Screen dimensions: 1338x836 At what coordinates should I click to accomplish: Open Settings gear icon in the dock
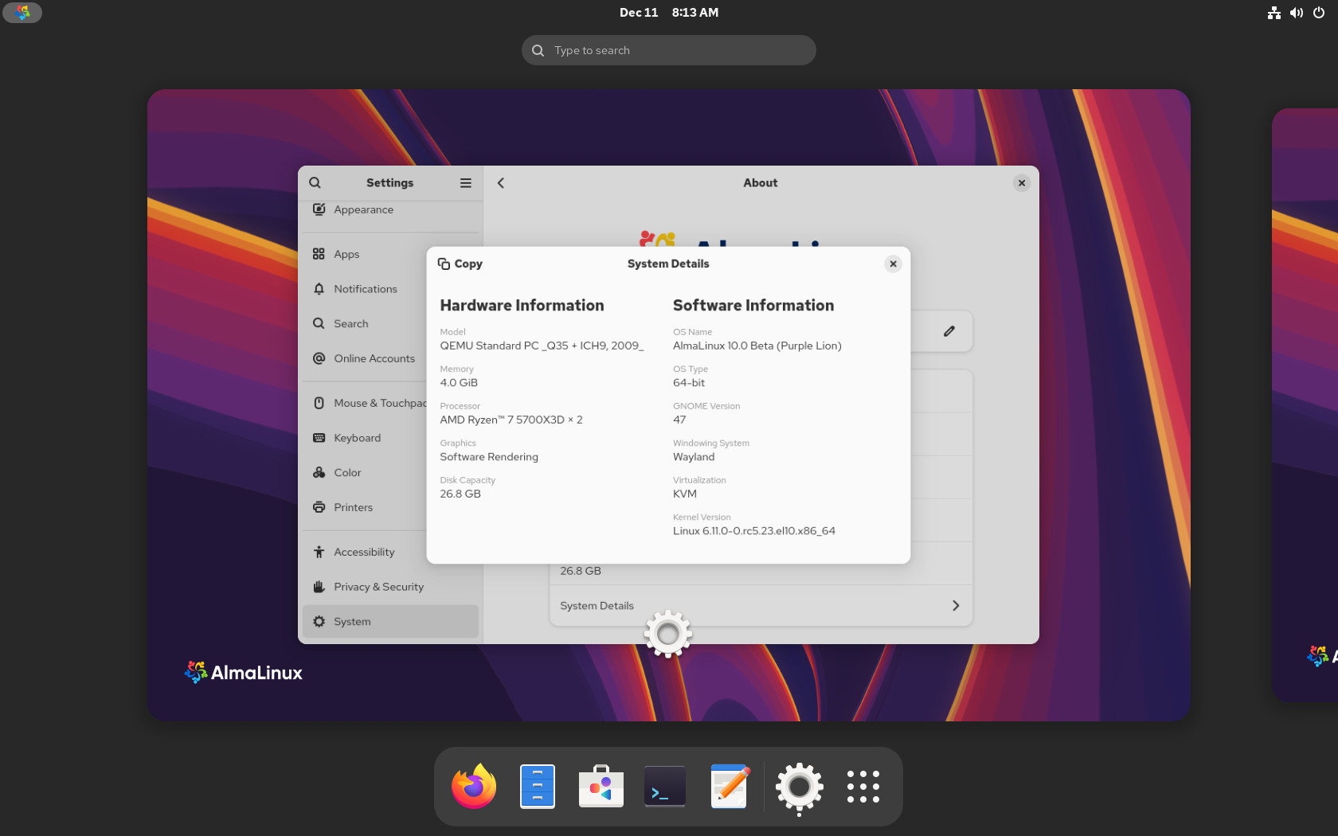[x=799, y=788]
